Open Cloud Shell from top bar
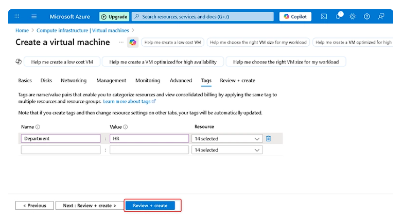This screenshot has width=403, height=221. [324, 16]
